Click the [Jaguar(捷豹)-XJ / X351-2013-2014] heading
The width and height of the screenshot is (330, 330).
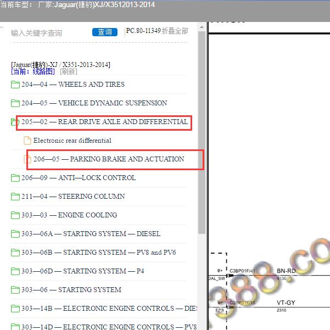pos(60,65)
